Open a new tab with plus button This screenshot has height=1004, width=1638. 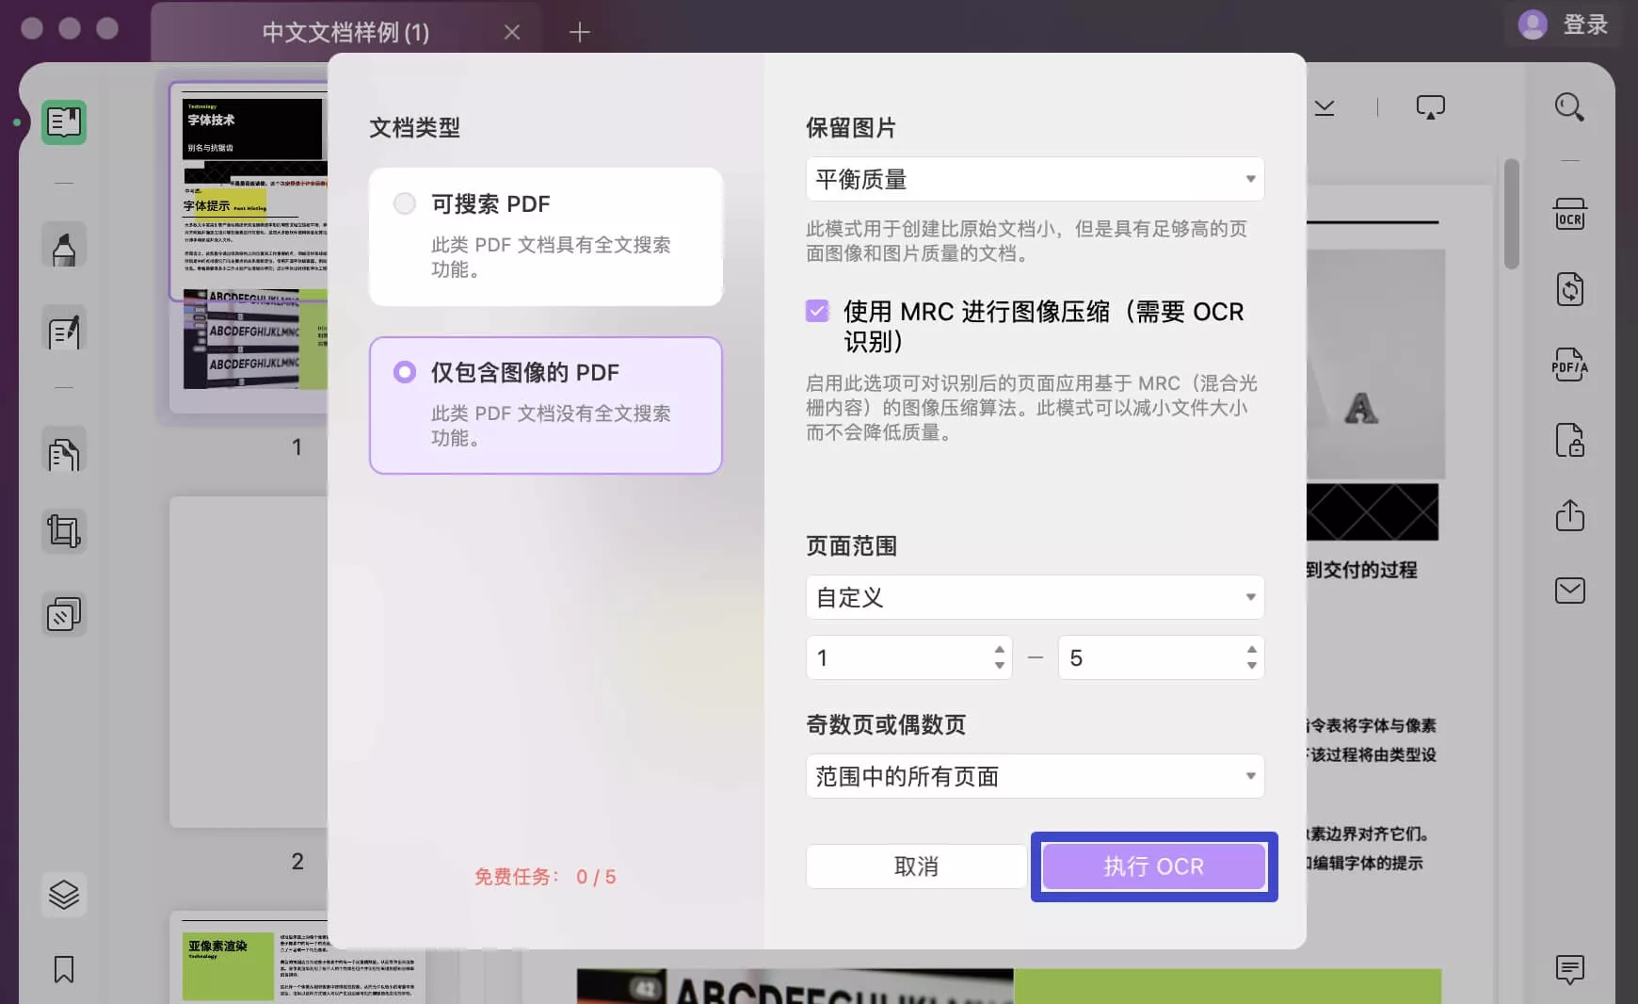[x=580, y=32]
